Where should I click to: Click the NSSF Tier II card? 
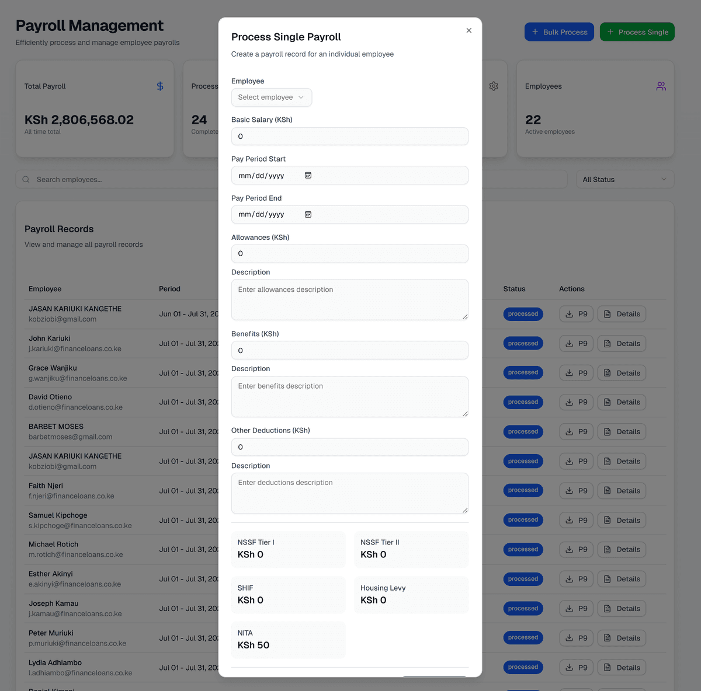pyautogui.click(x=411, y=549)
